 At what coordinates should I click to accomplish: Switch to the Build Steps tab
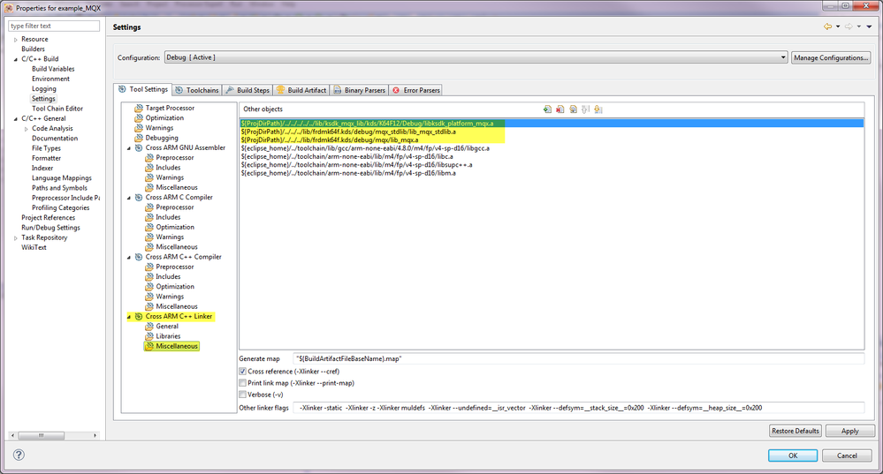(247, 90)
